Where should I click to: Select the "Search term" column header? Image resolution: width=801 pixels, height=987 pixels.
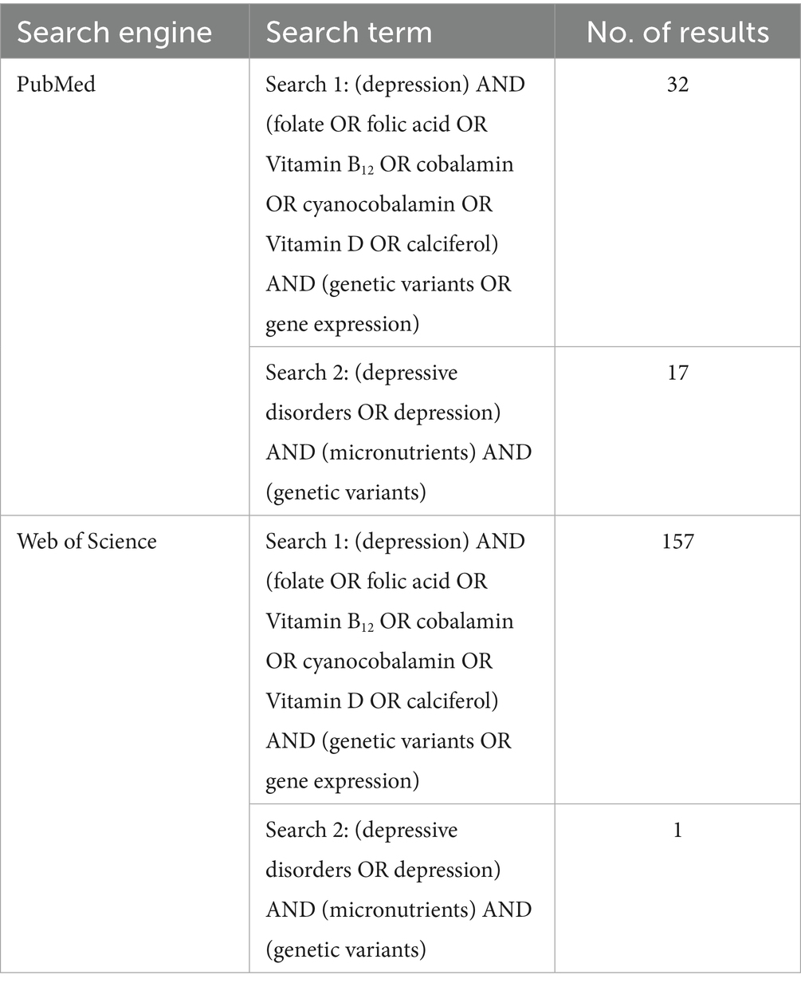point(348,33)
